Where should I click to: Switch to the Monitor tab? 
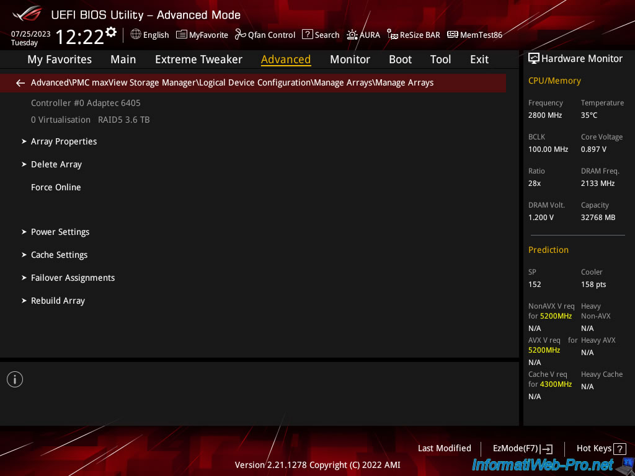350,59
